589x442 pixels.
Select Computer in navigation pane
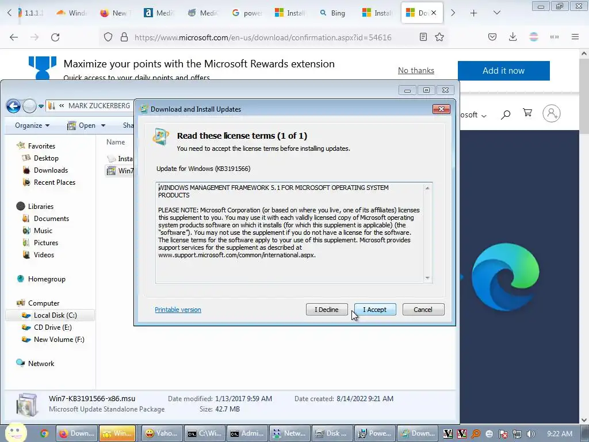click(44, 303)
